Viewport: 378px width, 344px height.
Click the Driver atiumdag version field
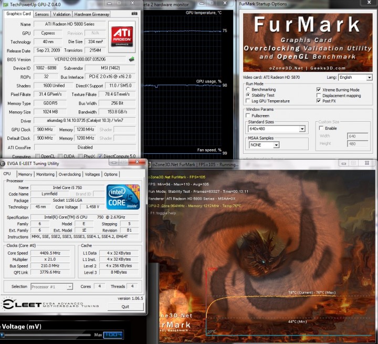coord(85,120)
